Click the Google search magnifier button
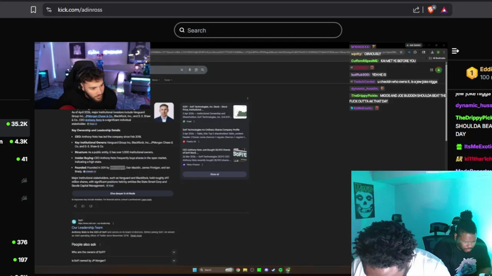This screenshot has height=276, width=492. tap(203, 70)
